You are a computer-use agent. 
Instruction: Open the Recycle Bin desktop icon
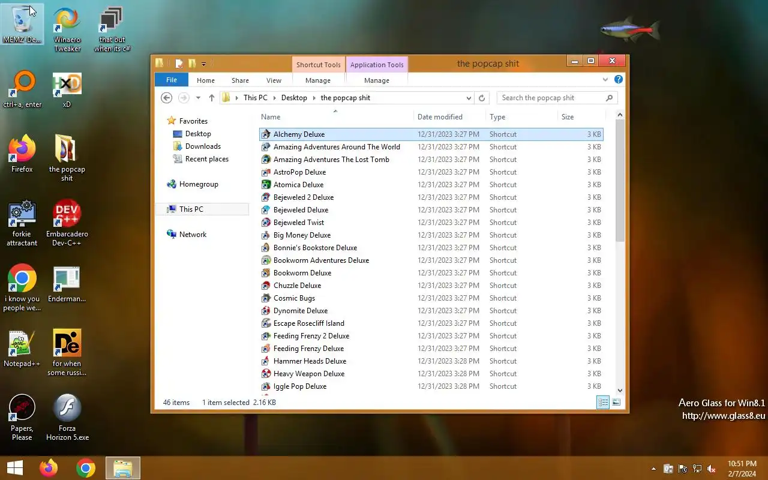[22, 25]
